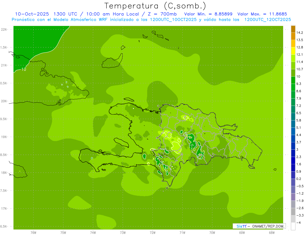Click the '18N' latitude axis label
The width and height of the screenshot is (305, 236).
click(x=4, y=173)
